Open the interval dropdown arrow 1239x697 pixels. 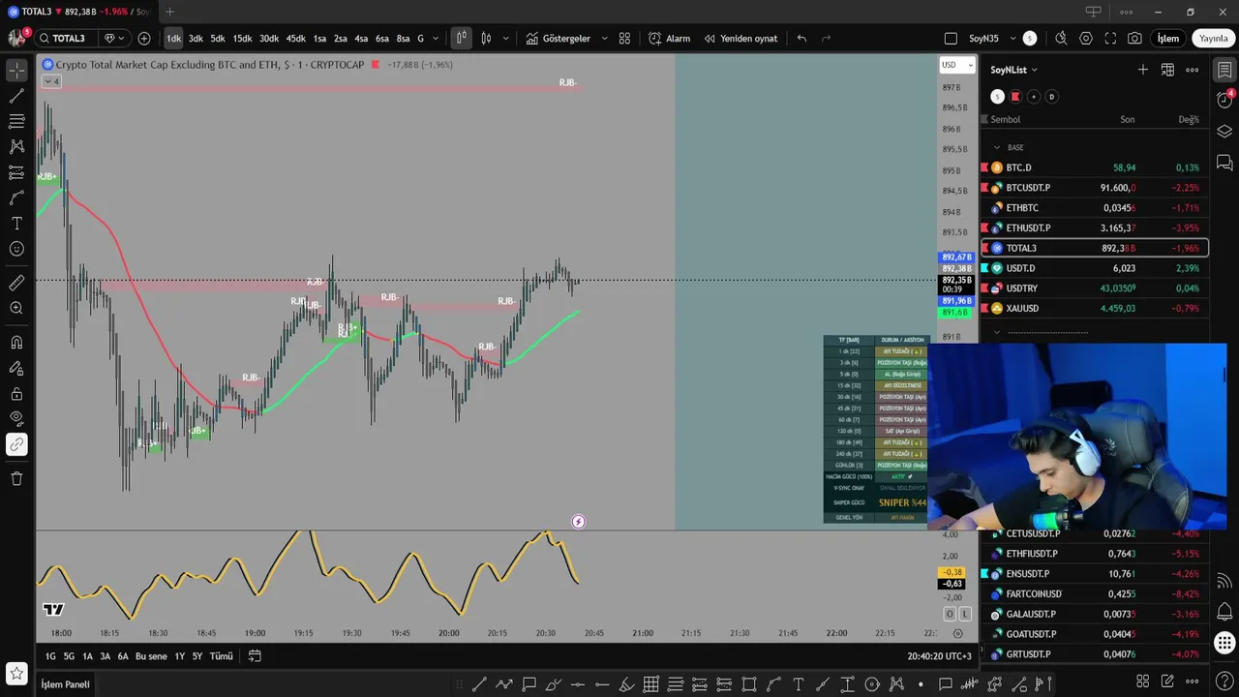tap(436, 39)
